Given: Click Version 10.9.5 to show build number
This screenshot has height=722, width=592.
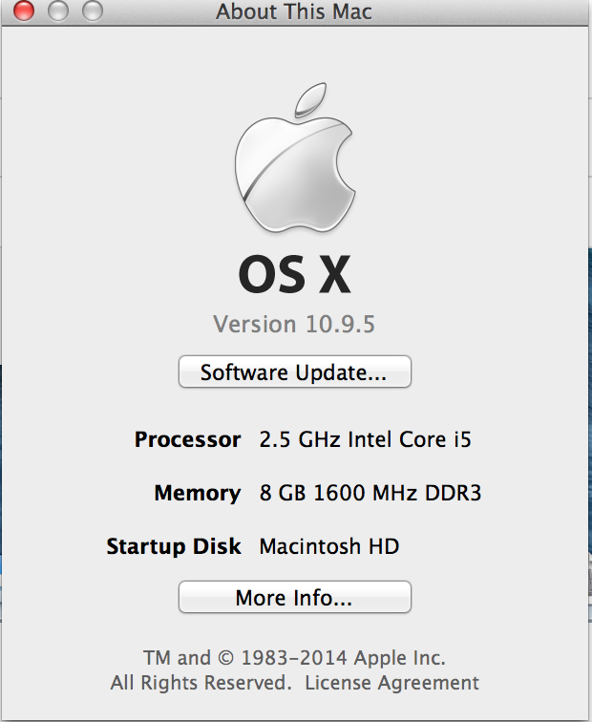Looking at the screenshot, I should (294, 324).
